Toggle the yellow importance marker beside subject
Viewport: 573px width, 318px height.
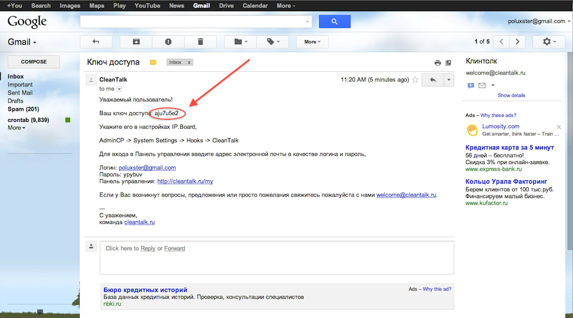click(x=153, y=62)
